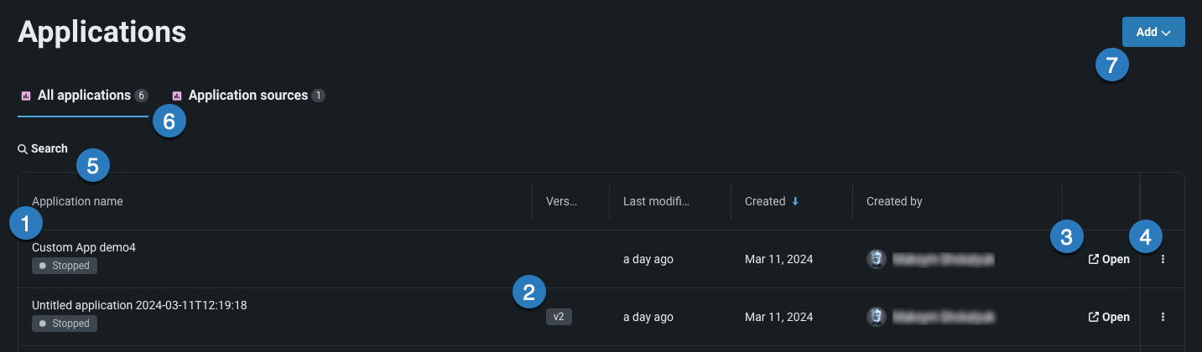Click the Search magnifier icon

pos(23,149)
